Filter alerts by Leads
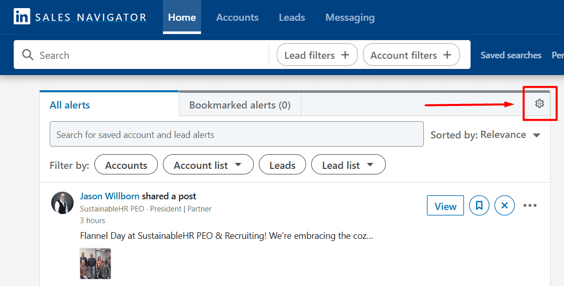The image size is (564, 286). 282,165
